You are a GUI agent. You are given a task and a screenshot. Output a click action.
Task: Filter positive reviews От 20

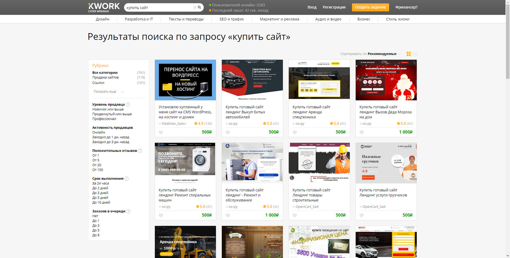(x=96, y=165)
